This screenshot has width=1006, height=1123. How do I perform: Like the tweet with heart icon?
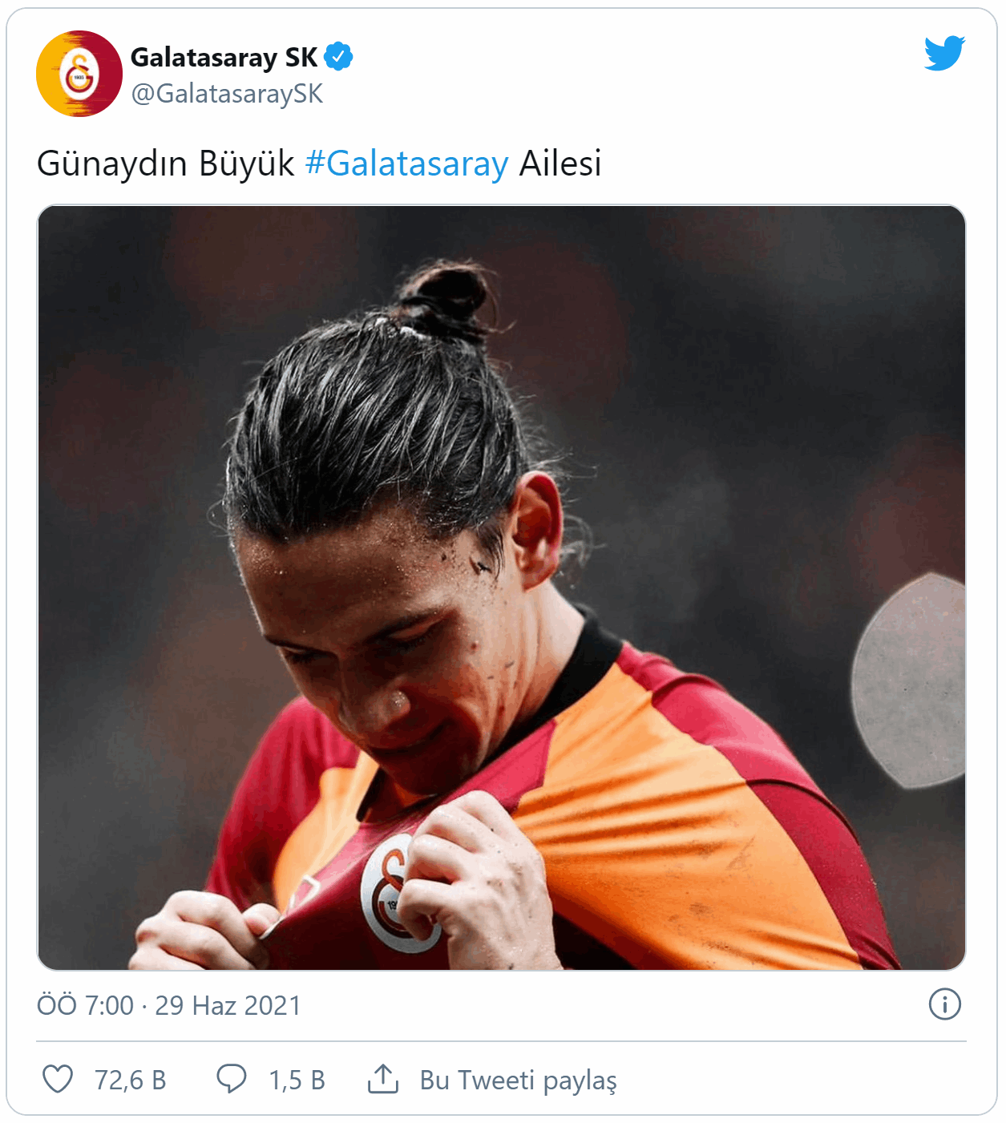tap(58, 1079)
